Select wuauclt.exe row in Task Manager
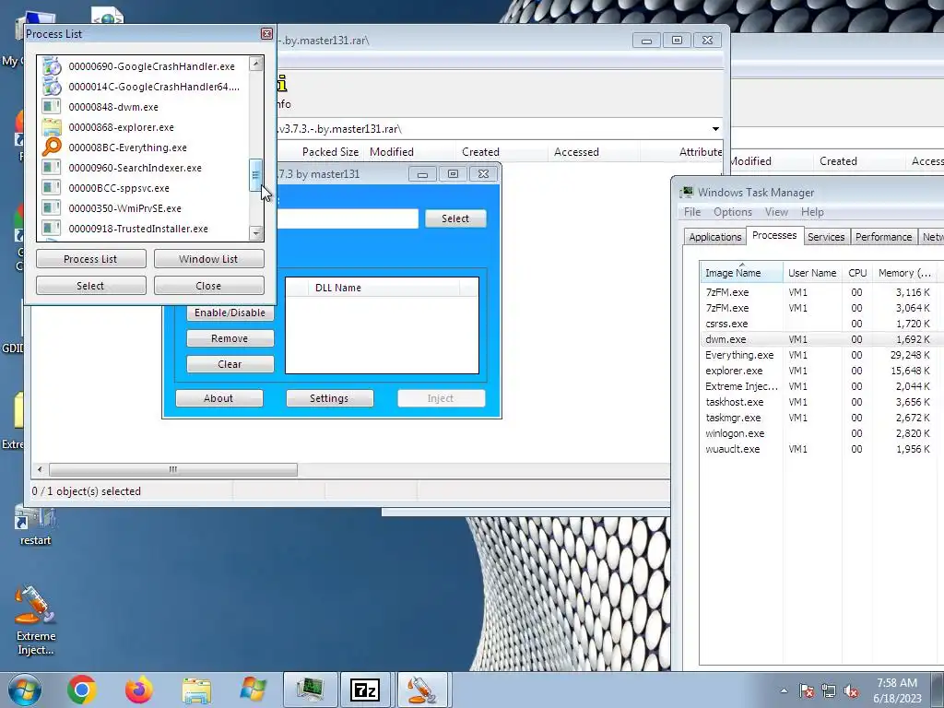The image size is (944, 708). [x=818, y=449]
